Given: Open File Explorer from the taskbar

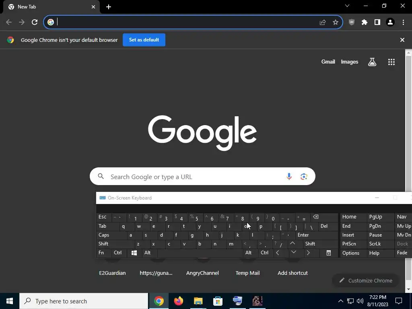Looking at the screenshot, I should pyautogui.click(x=198, y=301).
